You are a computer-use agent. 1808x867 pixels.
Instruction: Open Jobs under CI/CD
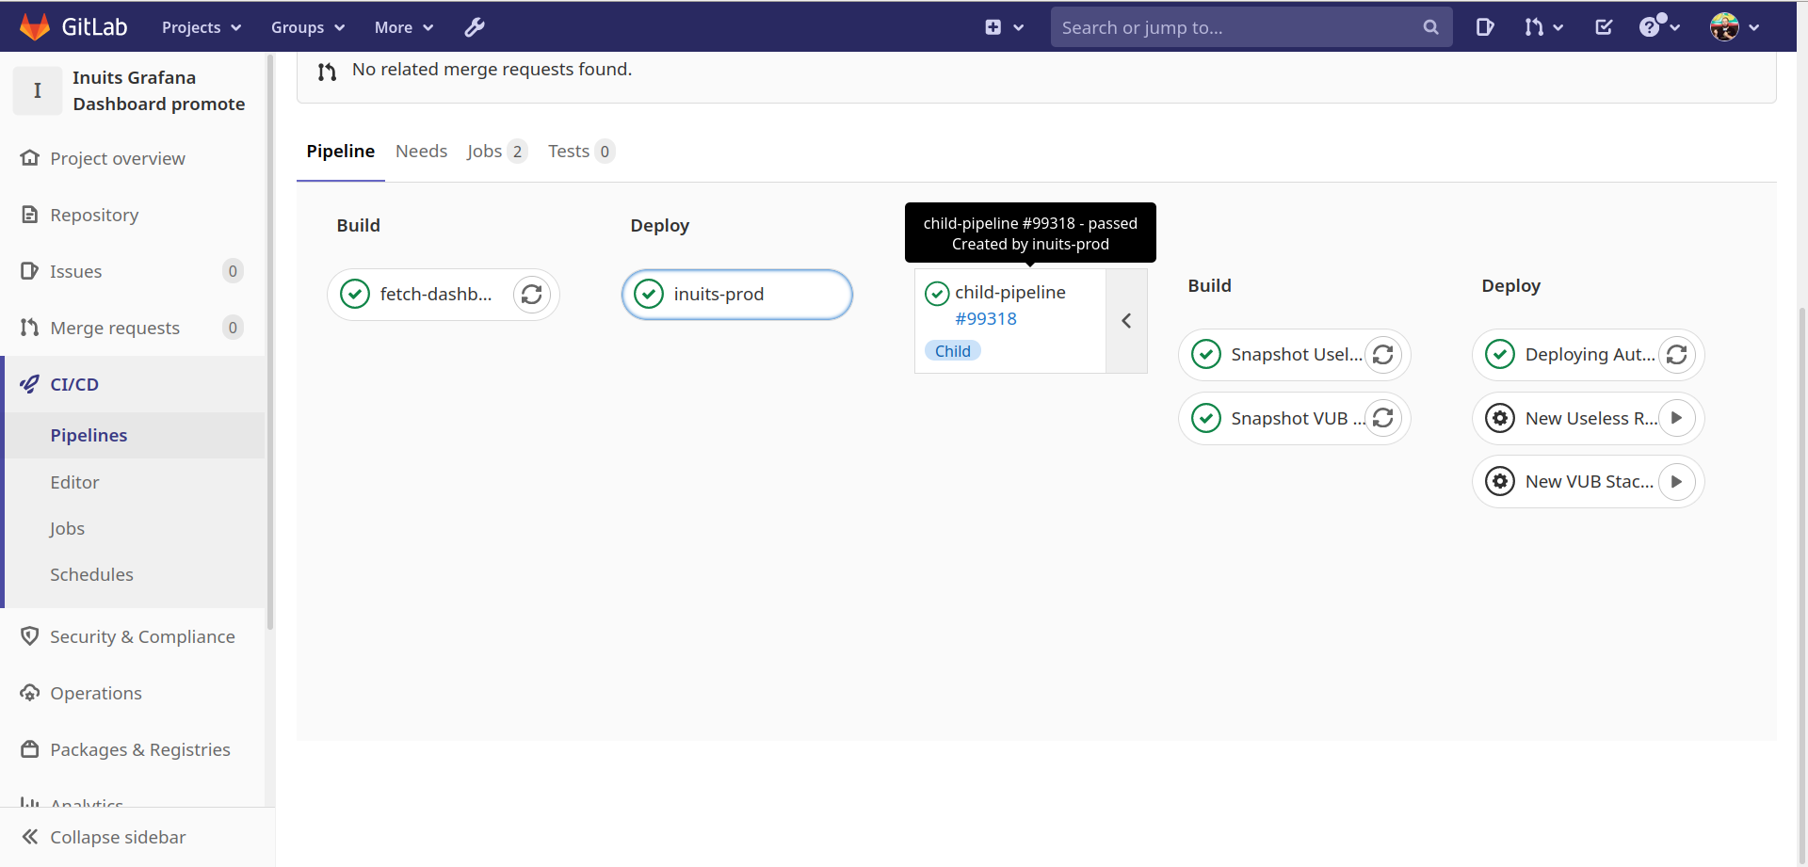coord(67,528)
